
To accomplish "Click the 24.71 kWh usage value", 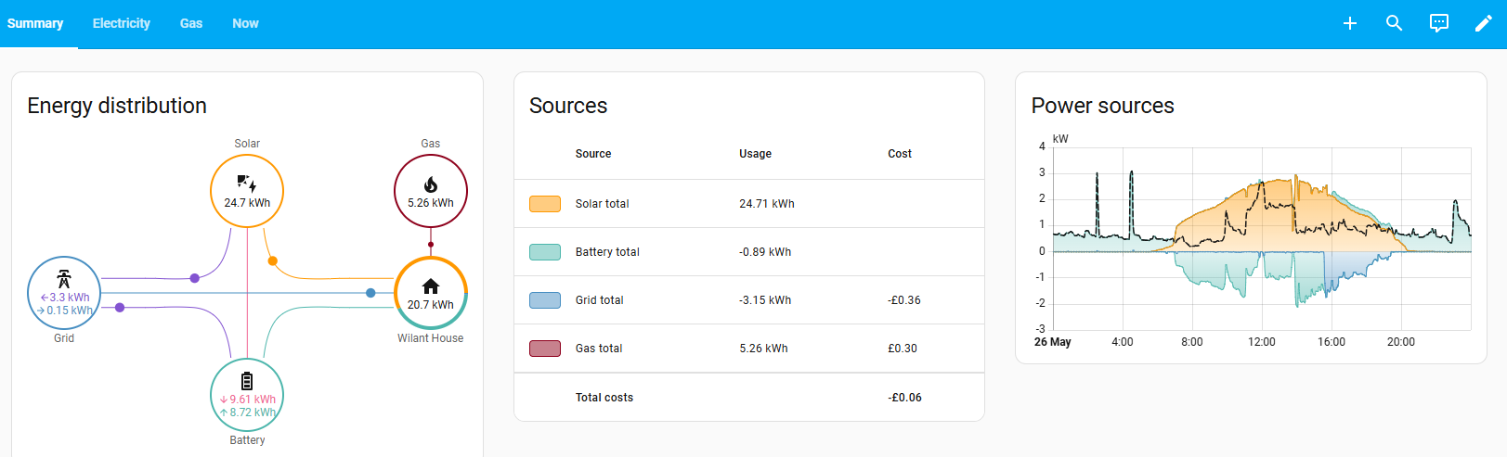I will coord(767,204).
